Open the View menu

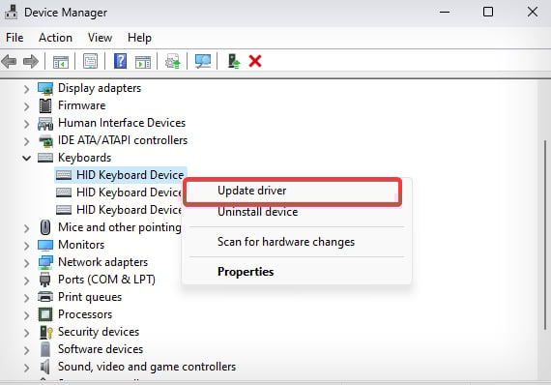point(101,38)
